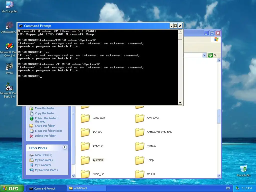Image resolution: width=256 pixels, height=192 pixels.
Task: Click task pane scroll down arrow
Action: [x=73, y=176]
